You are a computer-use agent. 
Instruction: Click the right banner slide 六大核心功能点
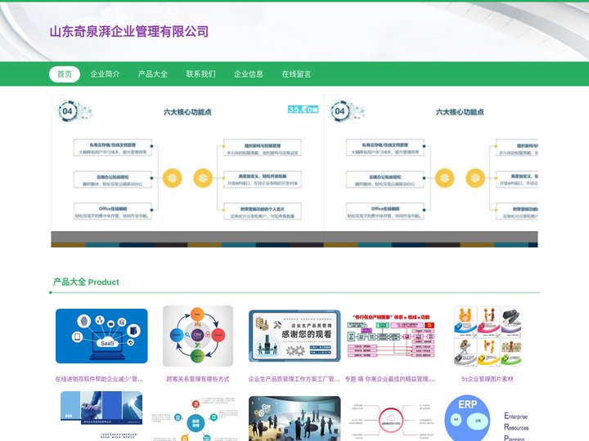[x=431, y=171]
